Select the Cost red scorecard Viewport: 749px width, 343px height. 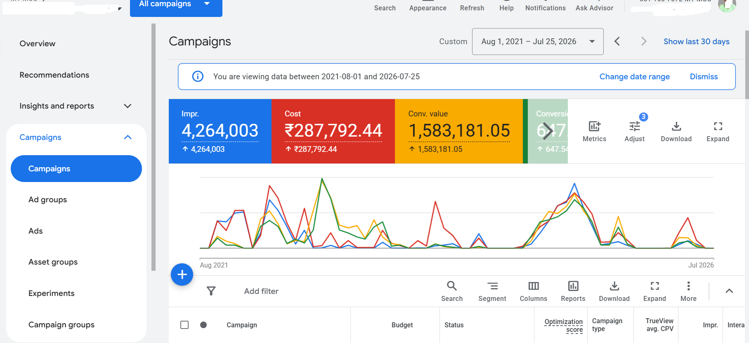click(x=333, y=131)
